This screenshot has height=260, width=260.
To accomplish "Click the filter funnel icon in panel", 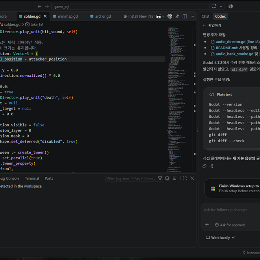I will coord(160,178).
